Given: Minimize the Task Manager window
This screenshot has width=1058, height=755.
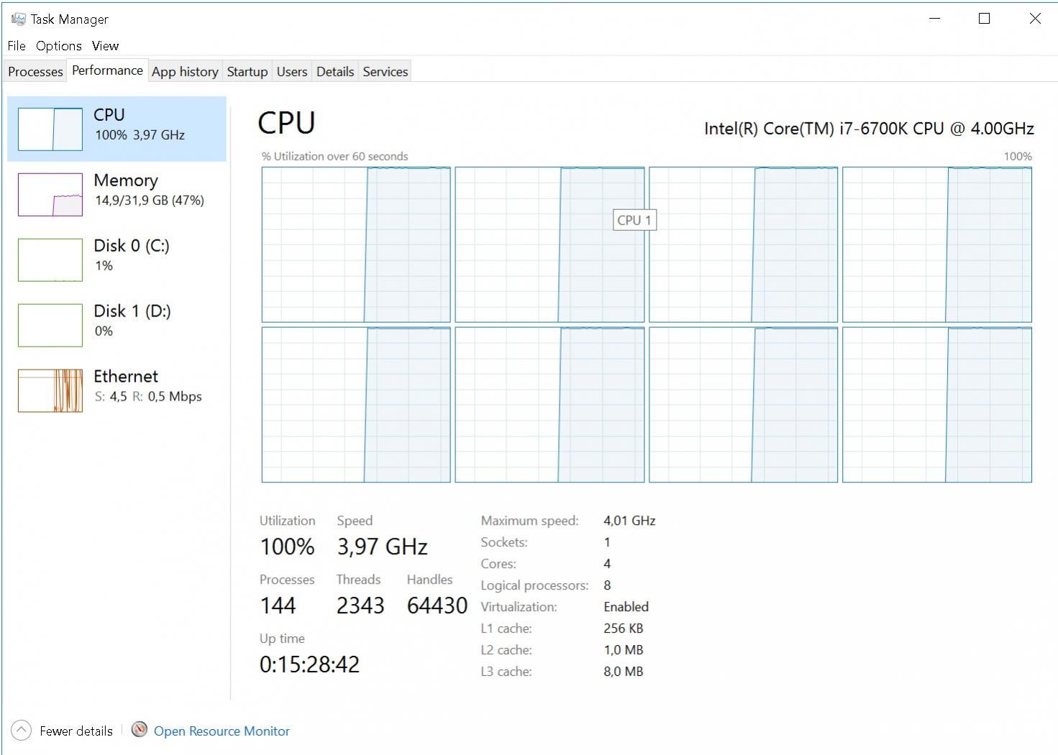Looking at the screenshot, I should point(935,19).
